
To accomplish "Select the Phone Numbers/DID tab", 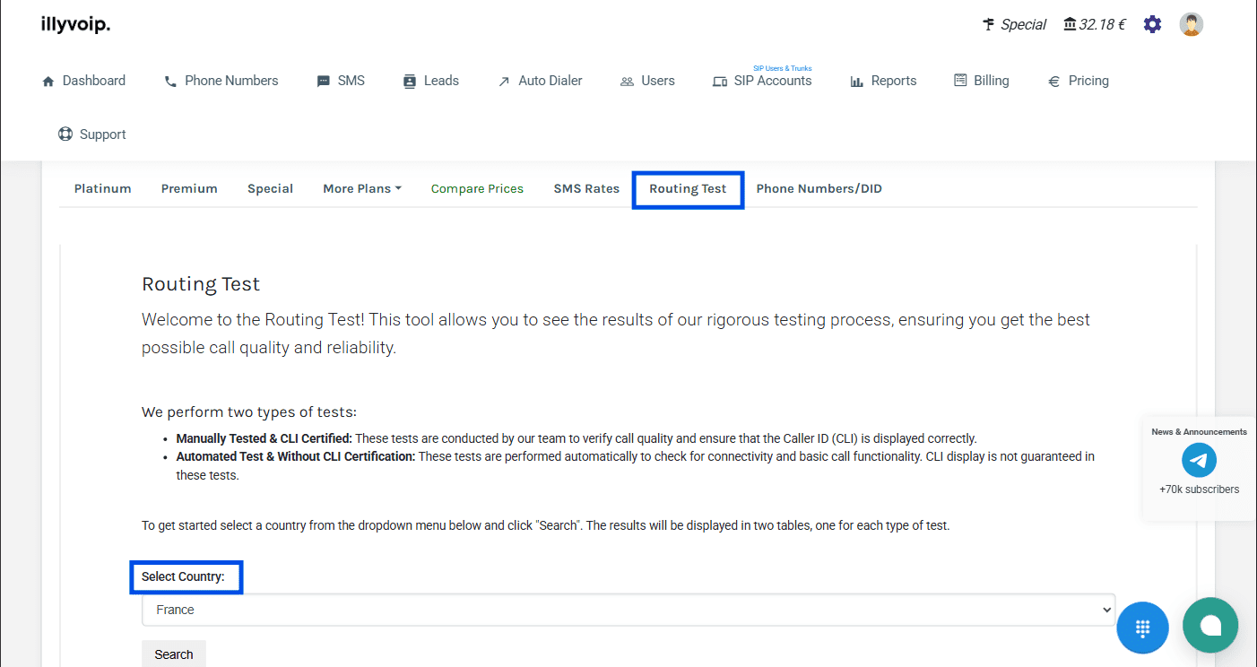I will (819, 188).
